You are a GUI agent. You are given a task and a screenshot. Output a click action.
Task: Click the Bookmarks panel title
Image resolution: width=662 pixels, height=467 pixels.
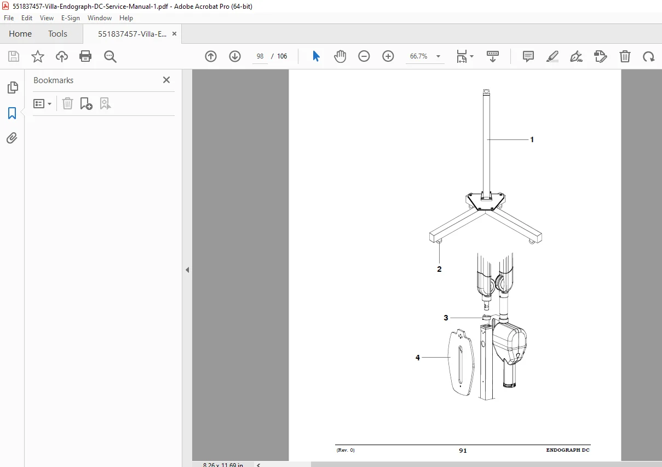point(53,80)
